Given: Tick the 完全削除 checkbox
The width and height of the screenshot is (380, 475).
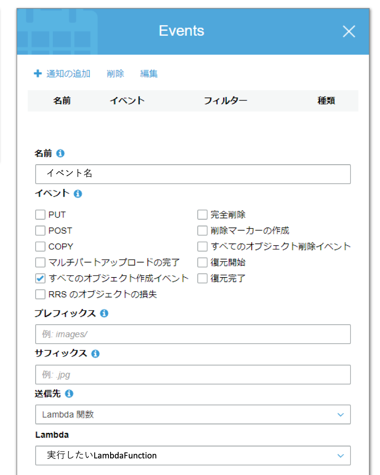Looking at the screenshot, I should [202, 215].
